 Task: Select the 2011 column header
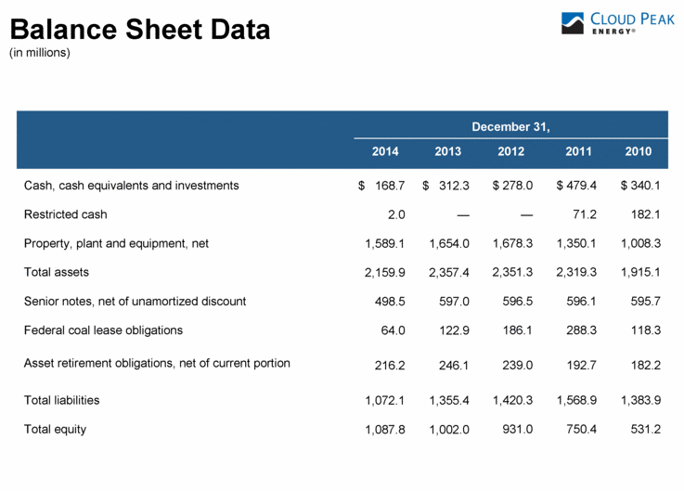577,151
